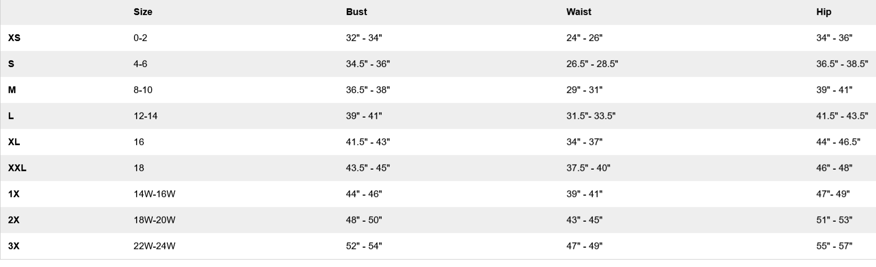The image size is (876, 267).
Task: Click waist measurement 31.5"- 33.5" for L
Action: point(591,116)
